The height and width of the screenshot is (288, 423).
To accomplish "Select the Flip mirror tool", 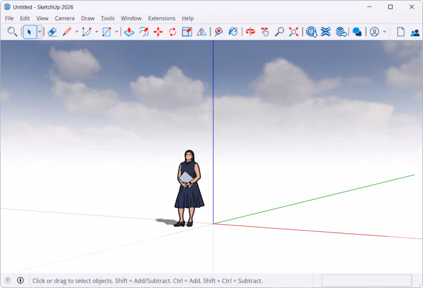I will click(201, 32).
